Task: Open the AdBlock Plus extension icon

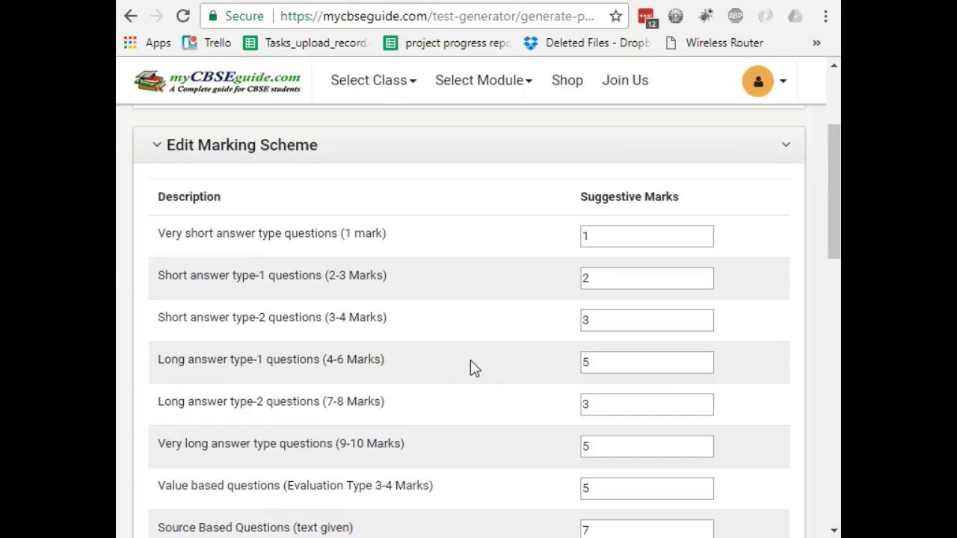Action: 735,16
